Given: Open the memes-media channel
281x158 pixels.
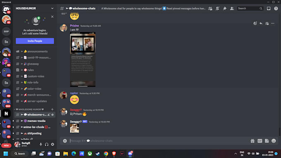Looking at the screenshot, I should pyautogui.click(x=35, y=121).
